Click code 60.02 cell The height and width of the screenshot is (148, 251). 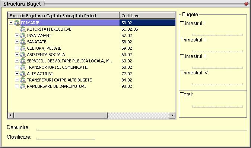[127, 55]
